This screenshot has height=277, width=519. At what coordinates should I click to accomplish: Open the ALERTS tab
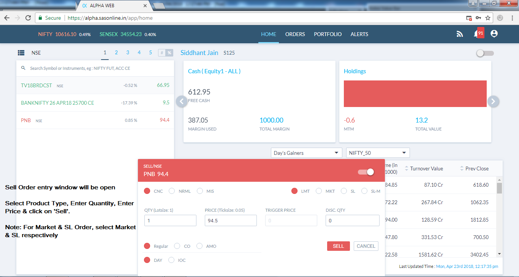tap(359, 34)
